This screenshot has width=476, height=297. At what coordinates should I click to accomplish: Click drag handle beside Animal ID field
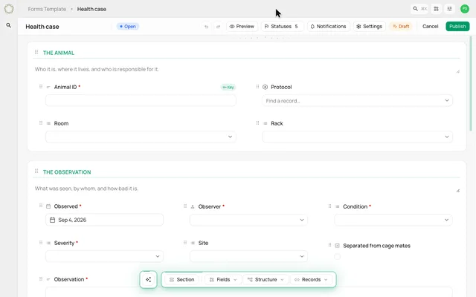(x=41, y=87)
